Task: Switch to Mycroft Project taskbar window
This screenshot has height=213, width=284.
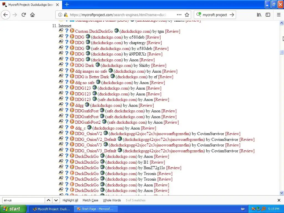Action: (51, 209)
